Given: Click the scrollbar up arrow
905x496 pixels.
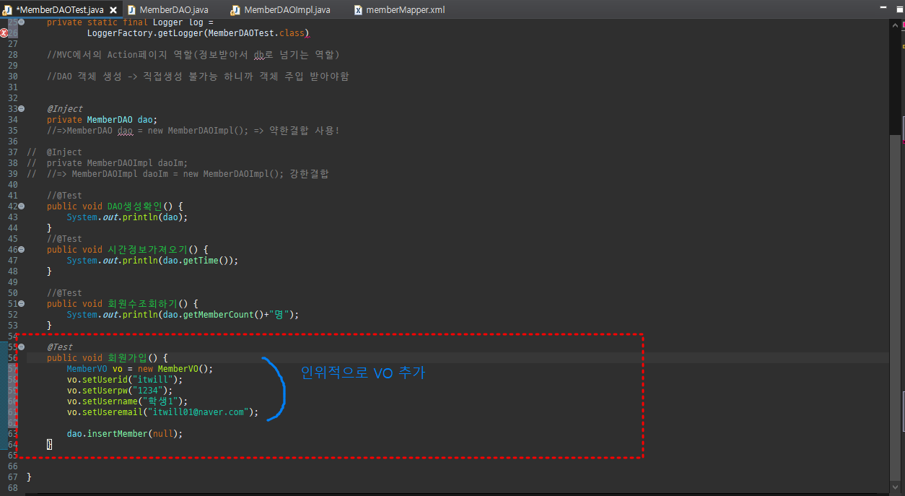Looking at the screenshot, I should pos(896,25).
